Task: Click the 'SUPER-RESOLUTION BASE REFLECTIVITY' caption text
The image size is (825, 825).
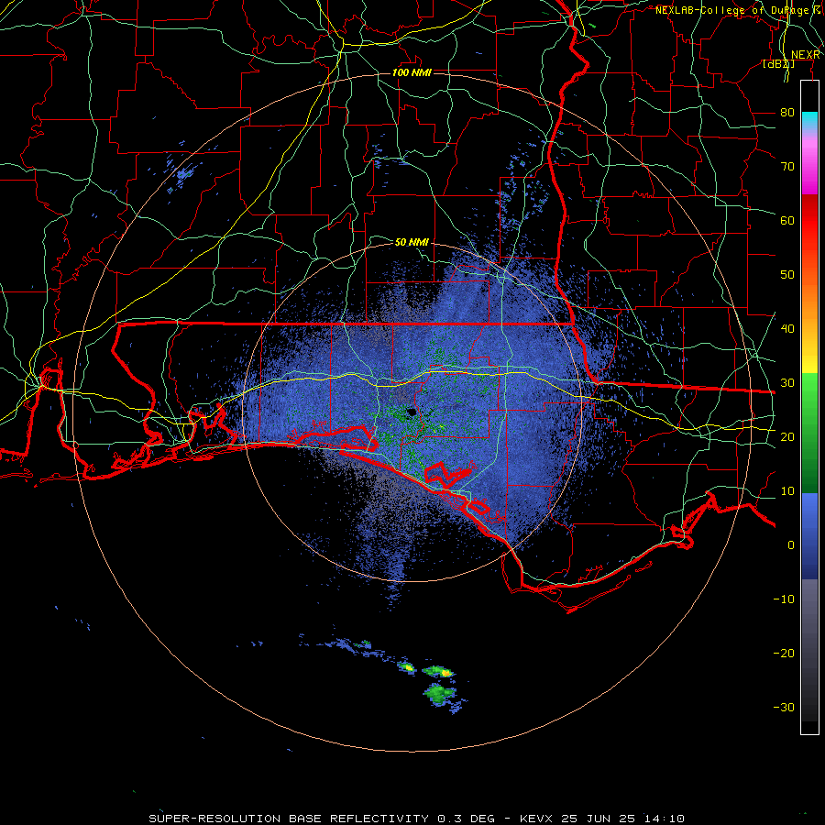Action: coord(289,819)
